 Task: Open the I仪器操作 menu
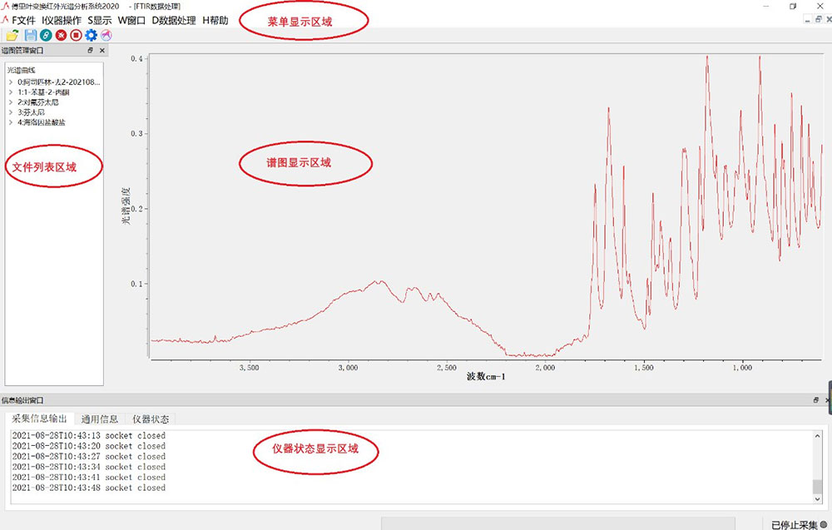(62, 21)
